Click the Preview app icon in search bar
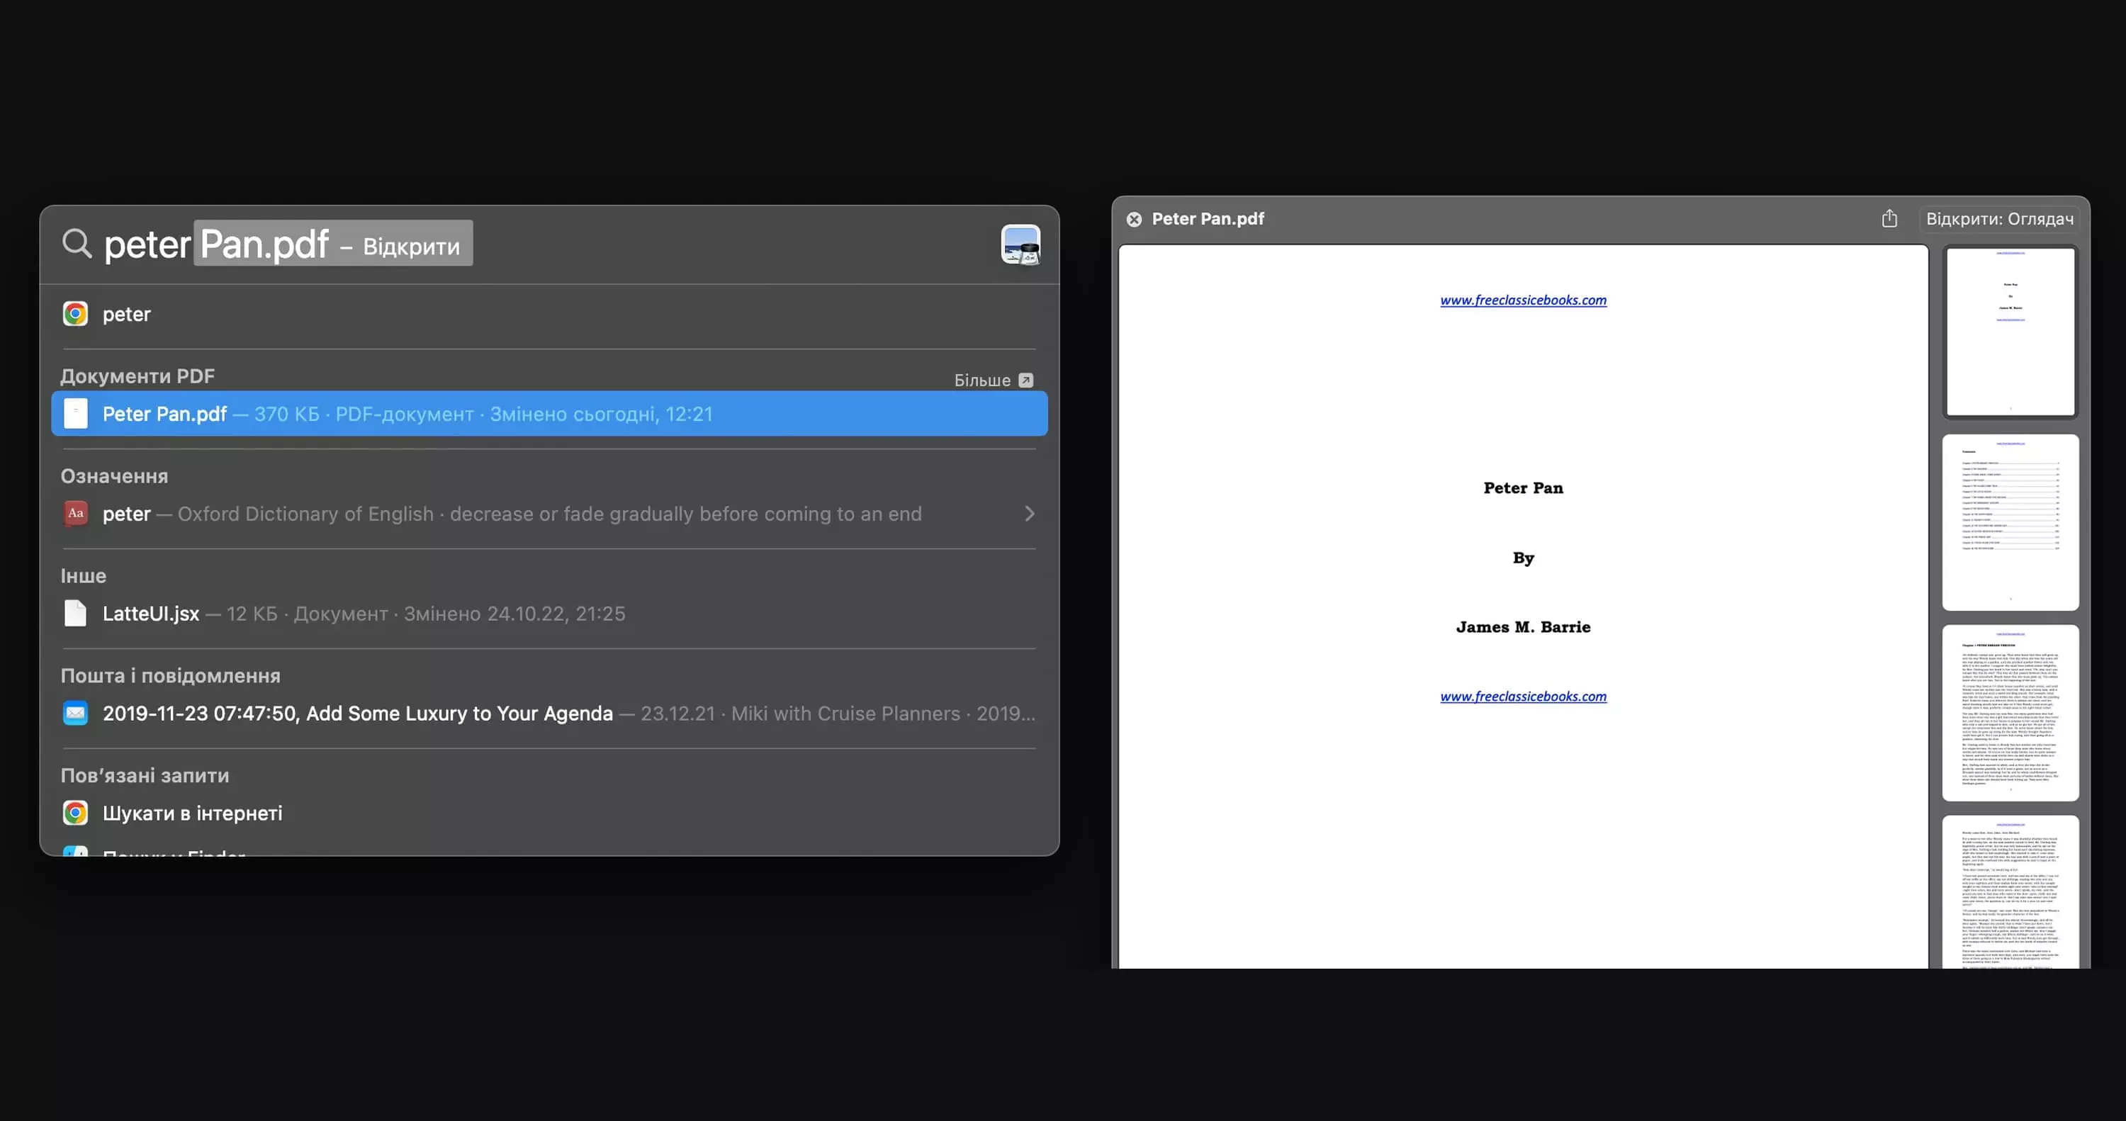2126x1121 pixels. pyautogui.click(x=1020, y=244)
